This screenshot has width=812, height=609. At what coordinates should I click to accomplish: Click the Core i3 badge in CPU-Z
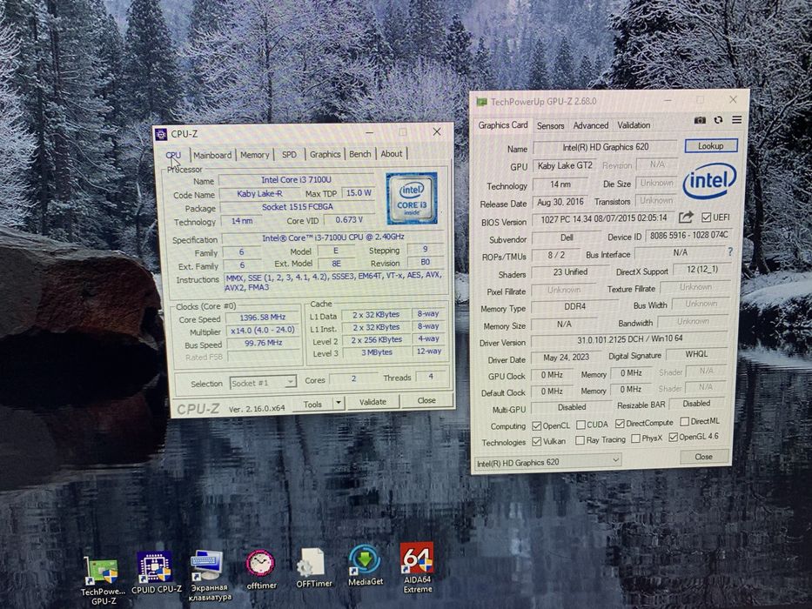pyautogui.click(x=412, y=198)
